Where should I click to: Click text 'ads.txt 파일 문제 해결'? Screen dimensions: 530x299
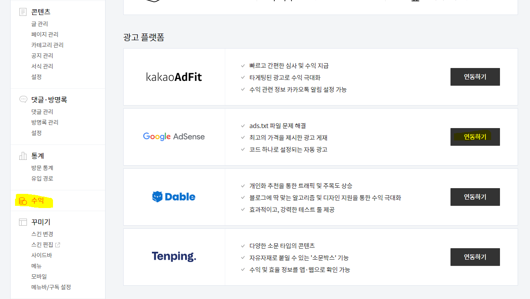coord(277,126)
